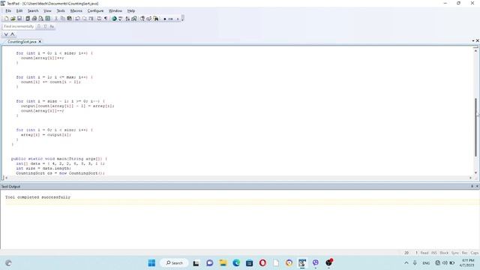The image size is (480, 270).
Task: Click editor vertical scrollbar thumb
Action: (x=475, y=127)
